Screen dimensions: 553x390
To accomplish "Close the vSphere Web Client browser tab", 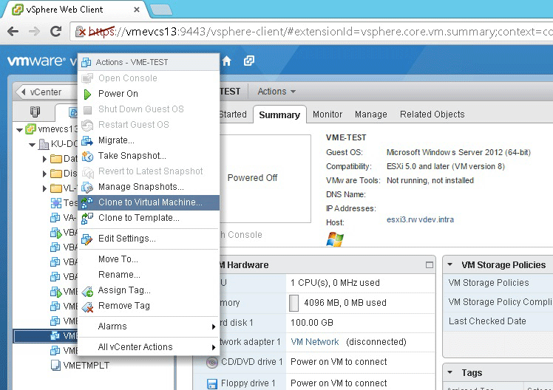I will click(x=137, y=10).
